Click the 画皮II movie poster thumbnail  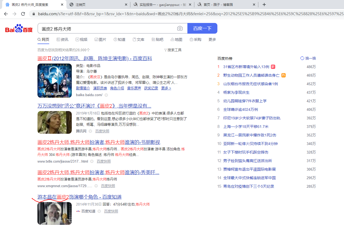[55, 81]
